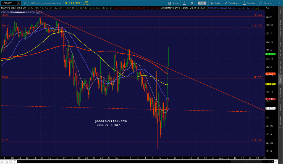Select the zoom-out magnifier tool at bottom left
Viewport: 283px width, 164px height.
click(11, 162)
